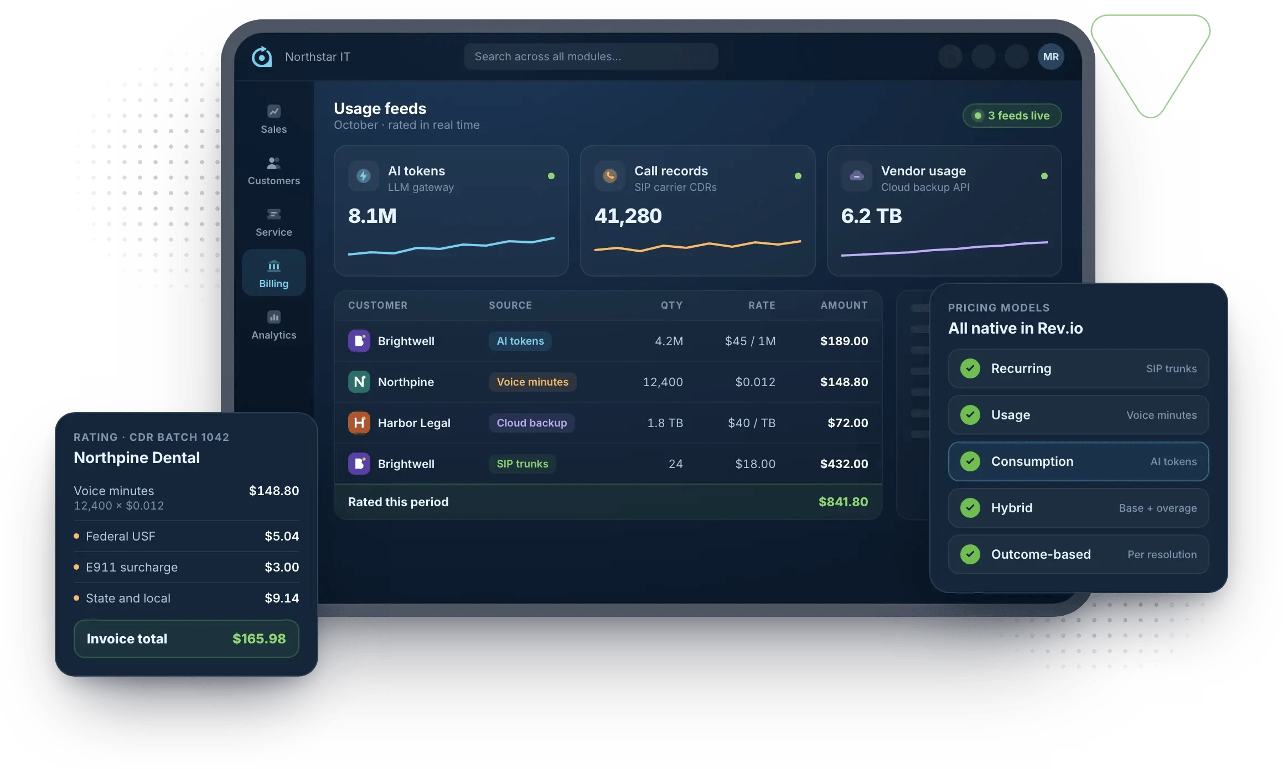
Task: Click the Vendor usage cloud icon
Action: (856, 176)
